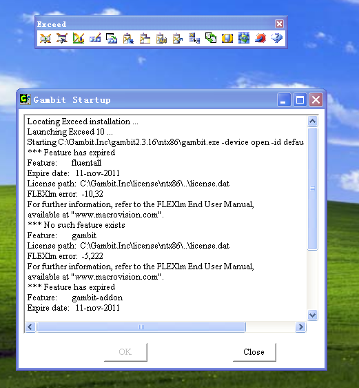Click the X list with cursor selection icon
The height and width of the screenshot is (388, 359).
pyautogui.click(x=194, y=39)
